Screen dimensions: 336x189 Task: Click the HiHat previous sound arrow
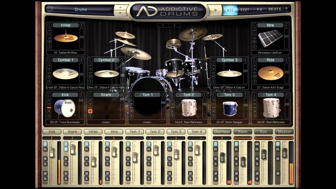49,30
